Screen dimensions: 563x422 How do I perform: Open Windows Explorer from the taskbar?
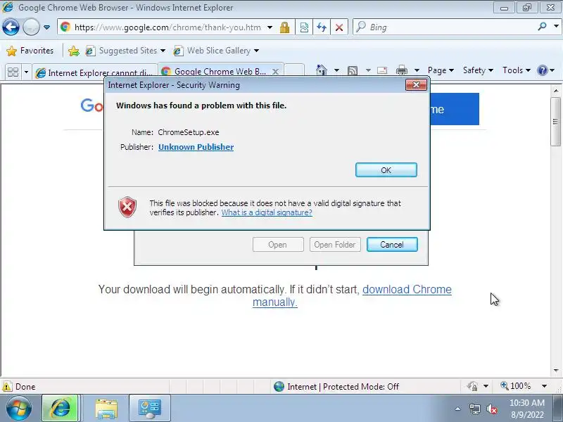click(106, 409)
